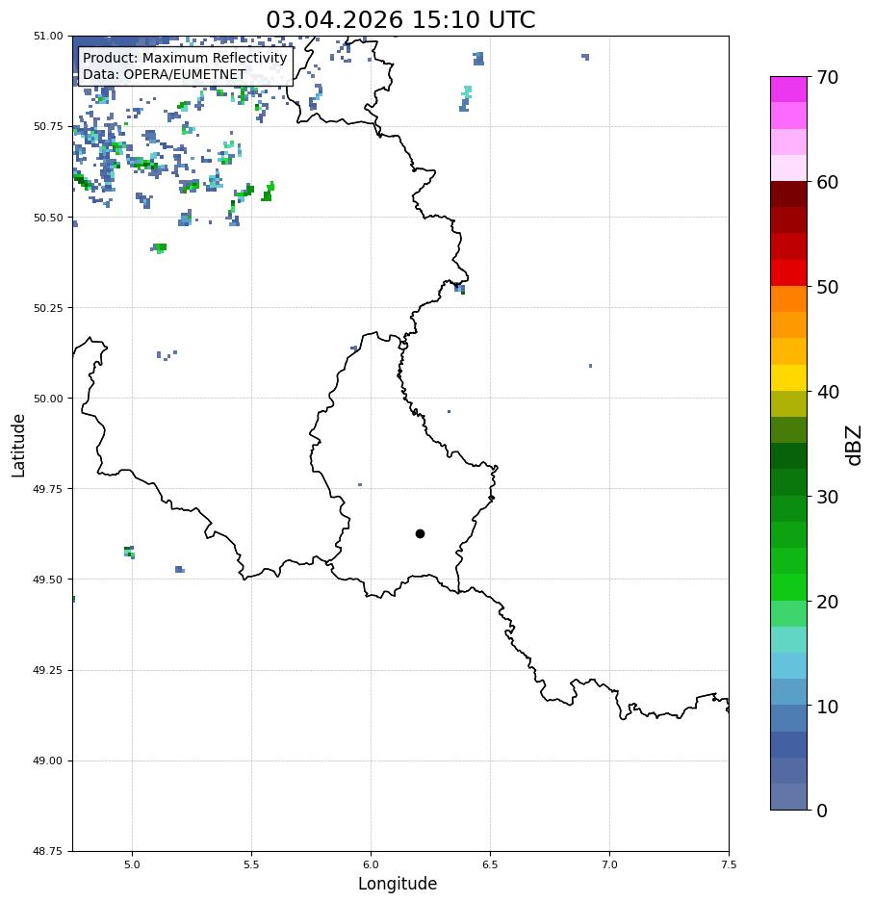Click the Longitude axis label
Screen dimensions: 874x902
click(398, 884)
